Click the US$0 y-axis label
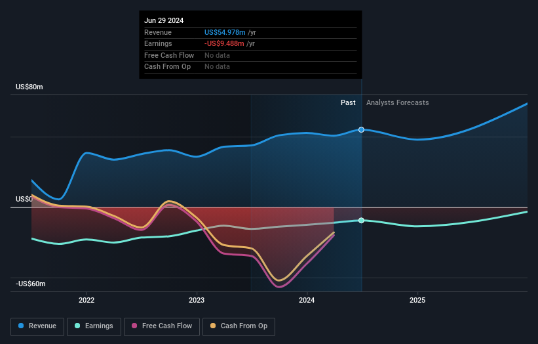 (x=24, y=199)
